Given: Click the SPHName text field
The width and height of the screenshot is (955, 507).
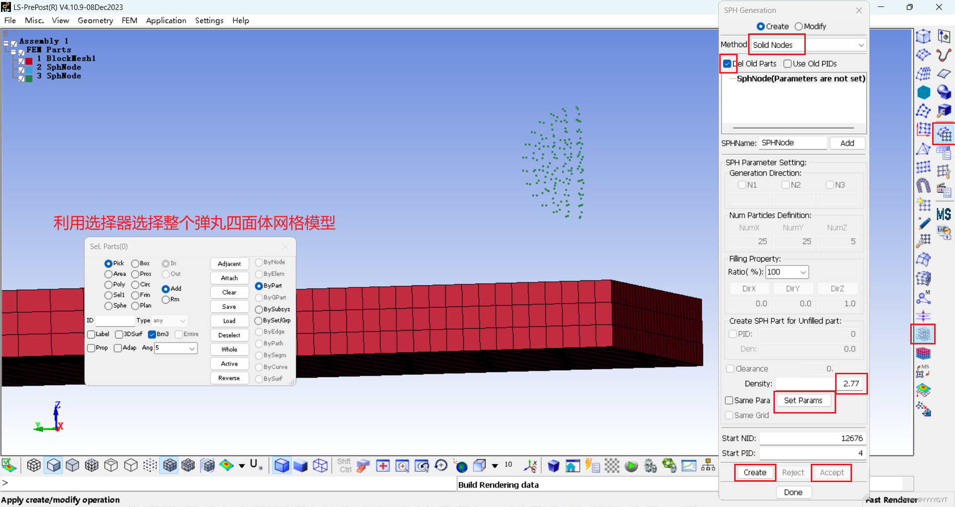Looking at the screenshot, I should coord(793,143).
